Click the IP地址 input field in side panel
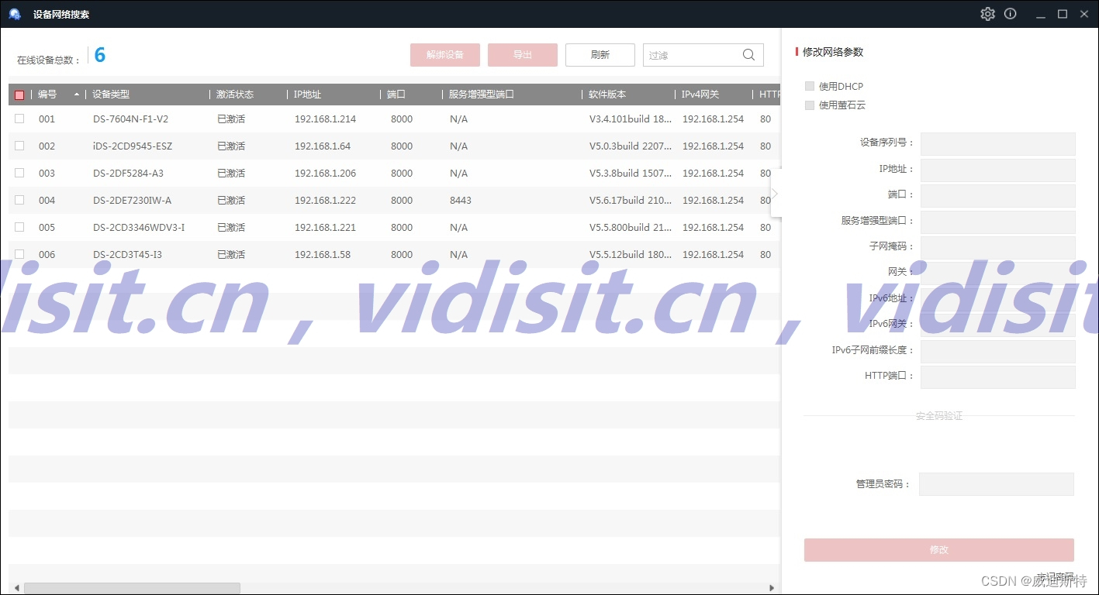The width and height of the screenshot is (1099, 595). point(998,170)
